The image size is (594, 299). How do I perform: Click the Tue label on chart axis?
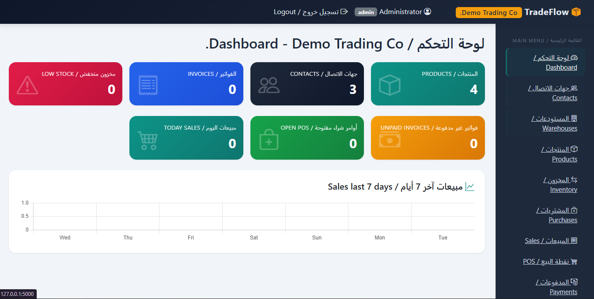(443, 238)
